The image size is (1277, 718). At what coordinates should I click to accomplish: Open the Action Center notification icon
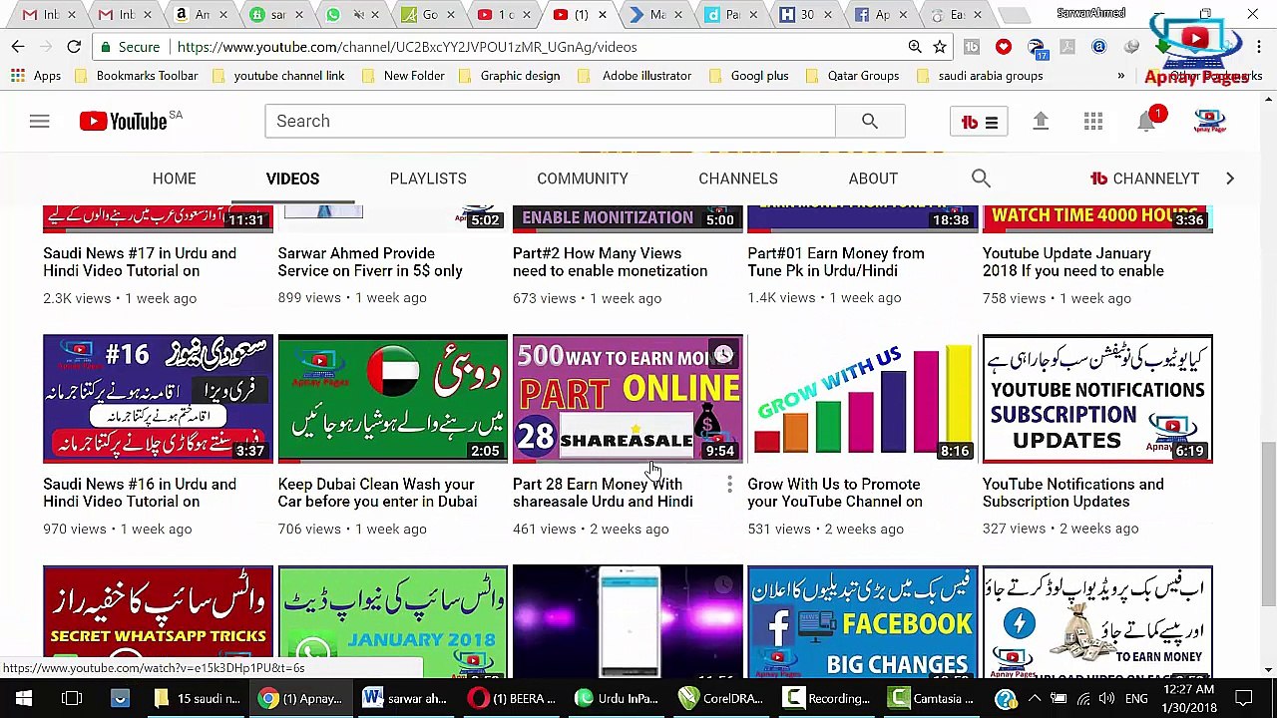1243,699
